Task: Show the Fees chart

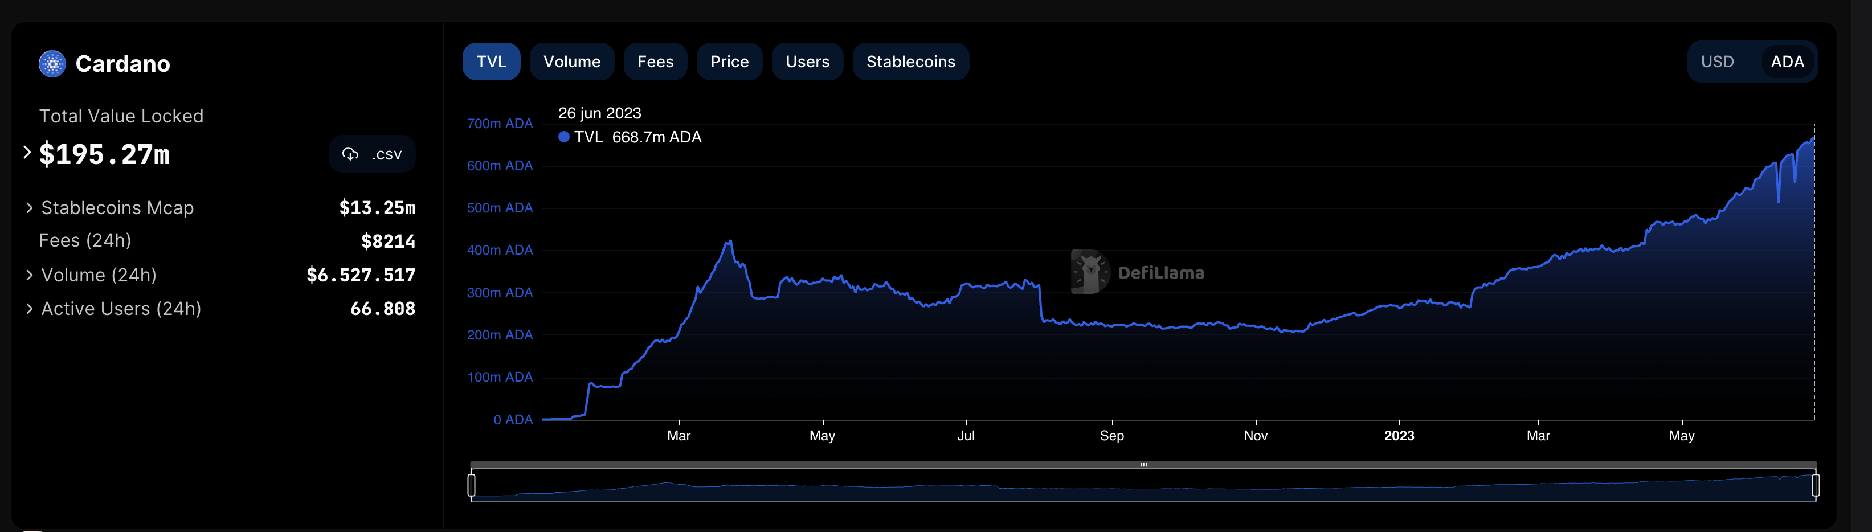Action: 655,62
